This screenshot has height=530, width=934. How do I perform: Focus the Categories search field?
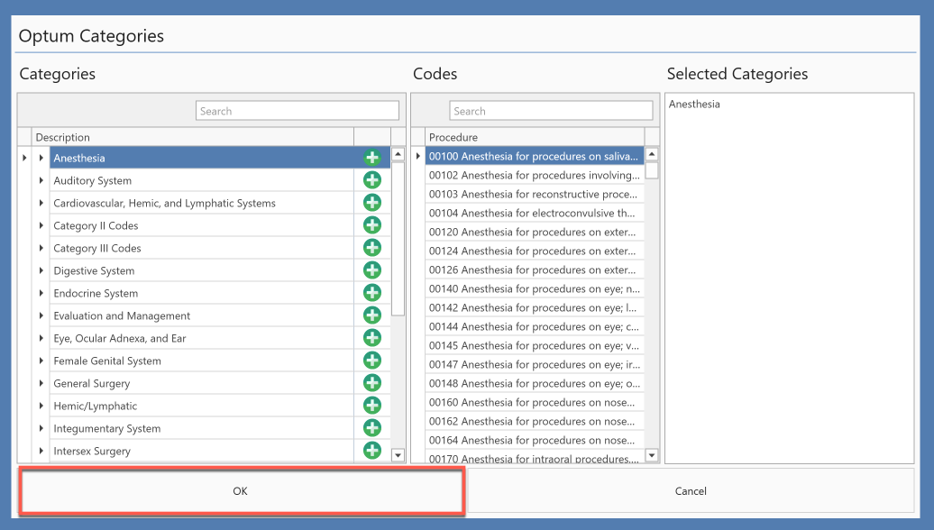pos(298,111)
